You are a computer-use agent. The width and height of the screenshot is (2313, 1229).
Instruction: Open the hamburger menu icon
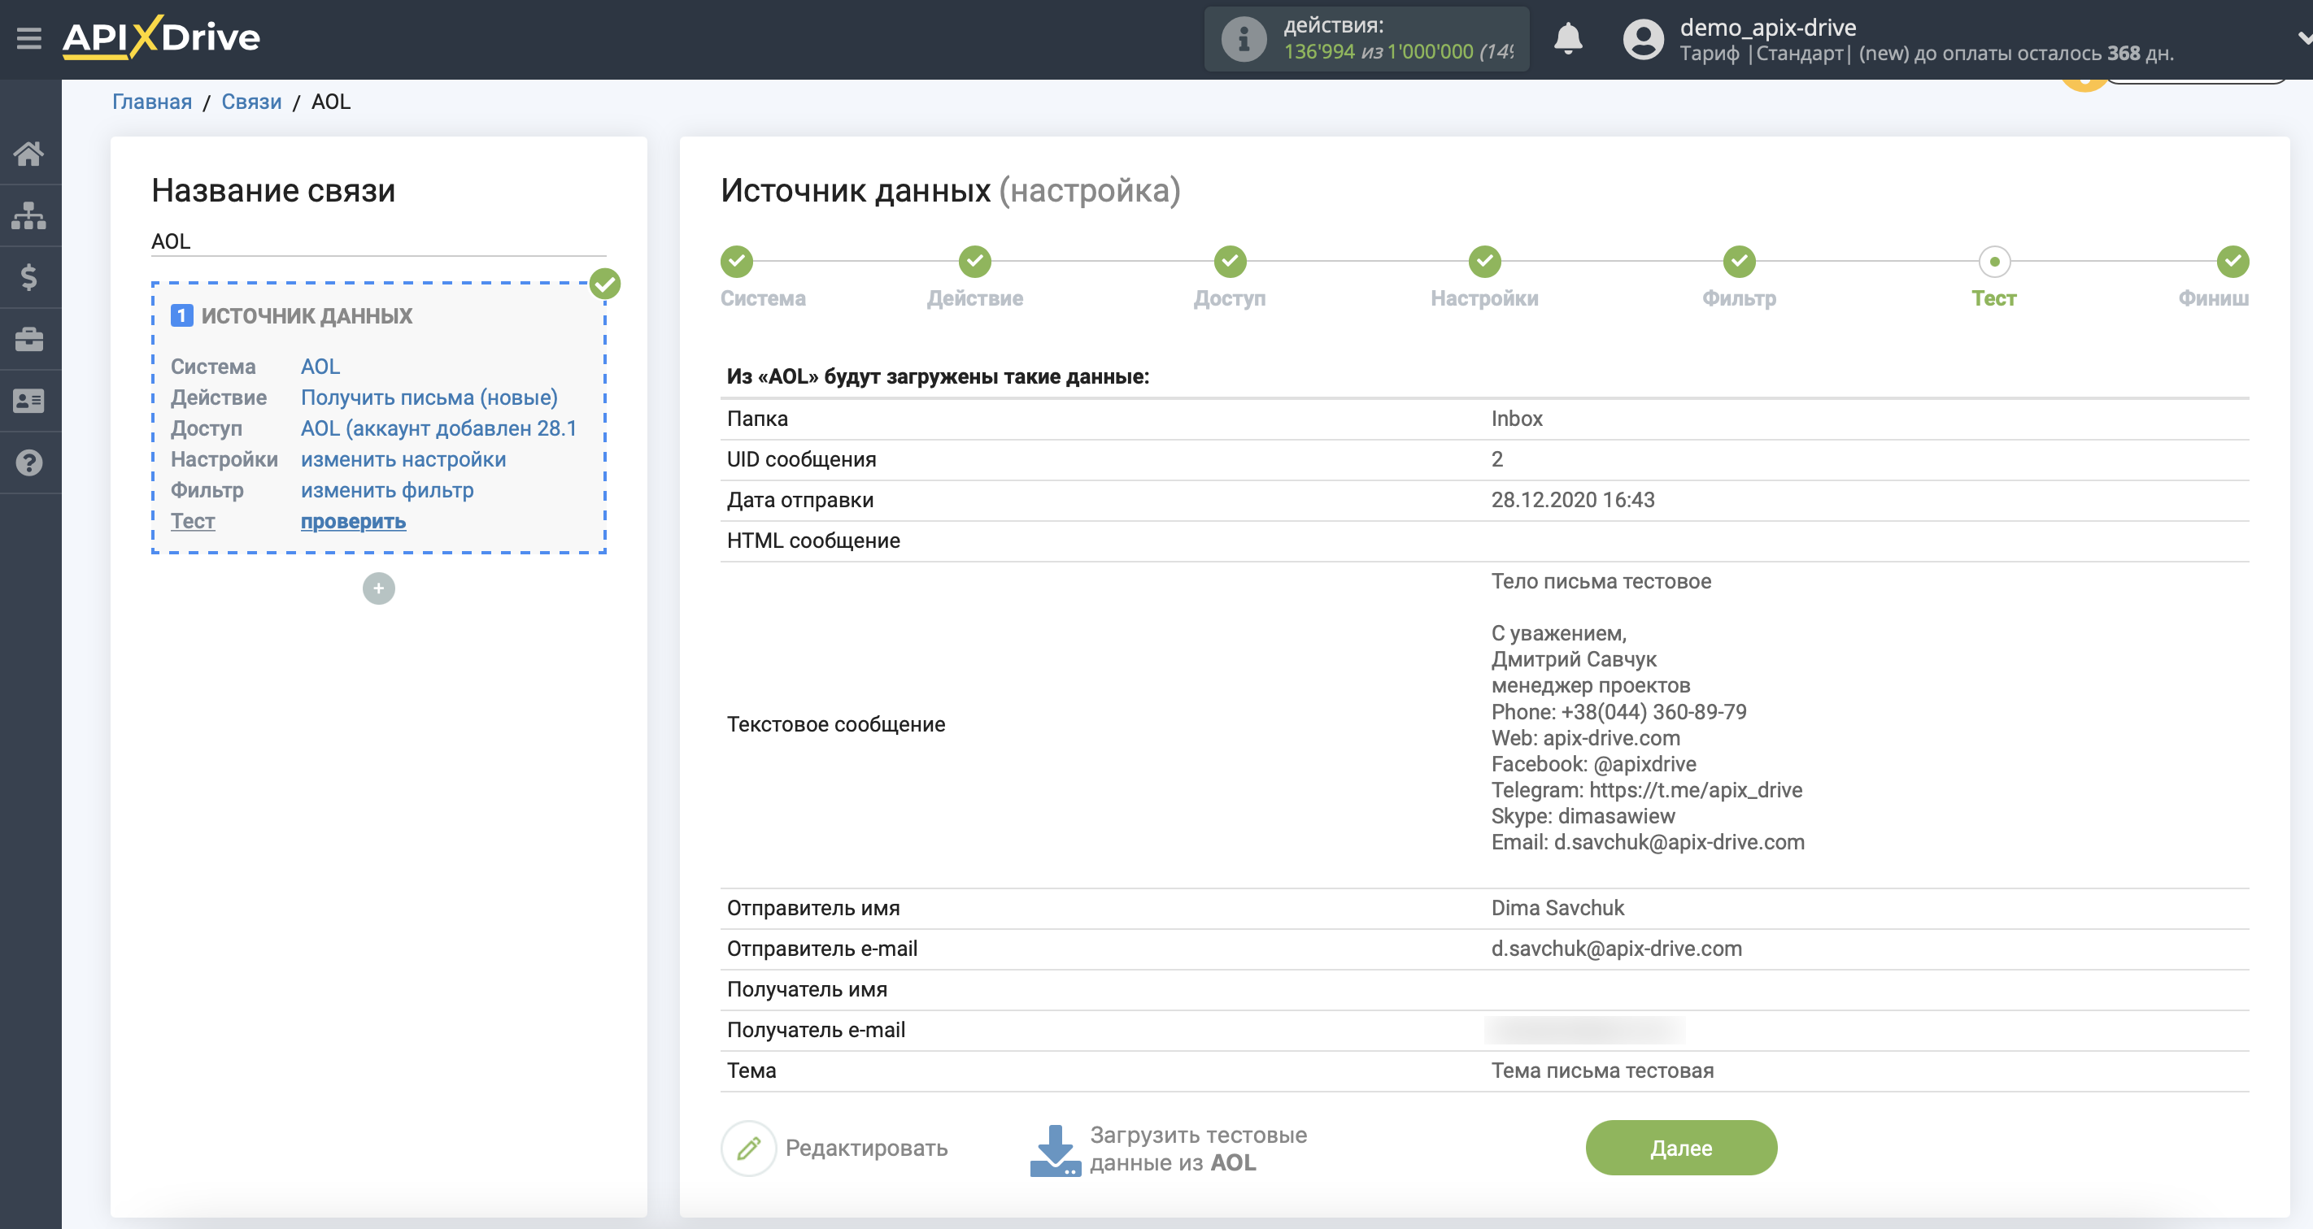(28, 37)
